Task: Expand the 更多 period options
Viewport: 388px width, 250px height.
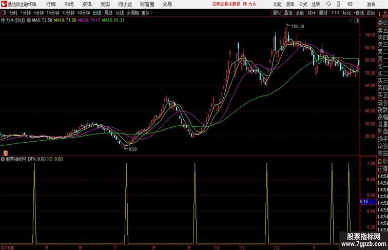Action: (x=147, y=13)
